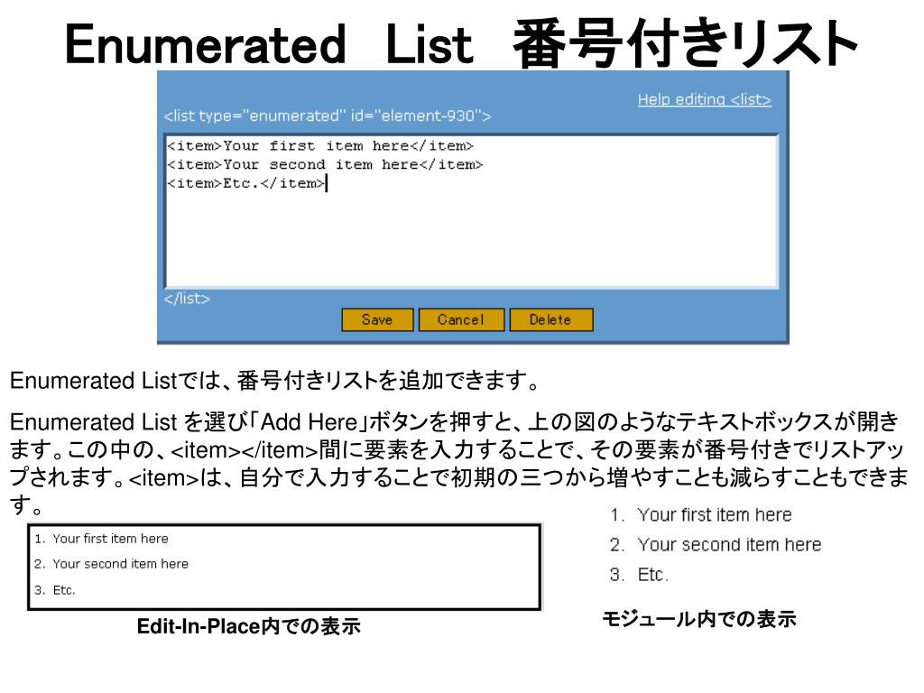Click '3. Etc.' in the module view

coord(640,575)
